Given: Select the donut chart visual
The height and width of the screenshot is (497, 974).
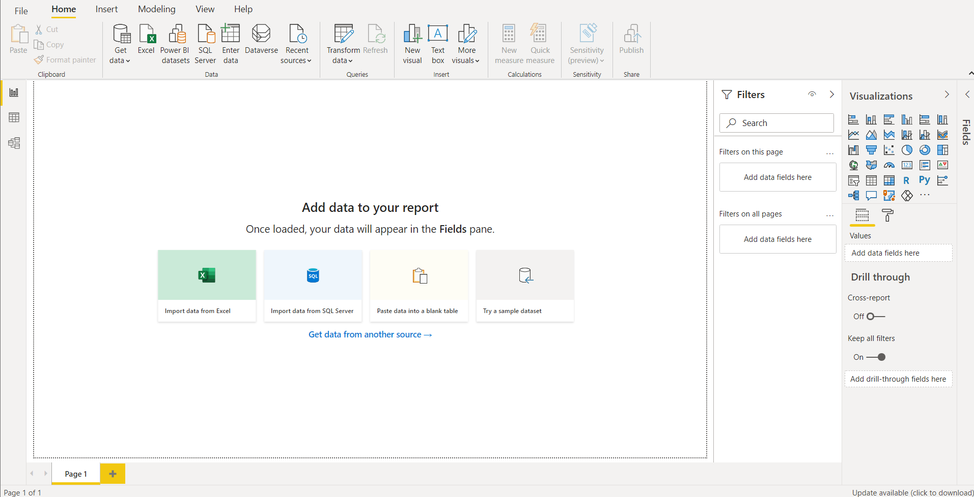Looking at the screenshot, I should [925, 150].
